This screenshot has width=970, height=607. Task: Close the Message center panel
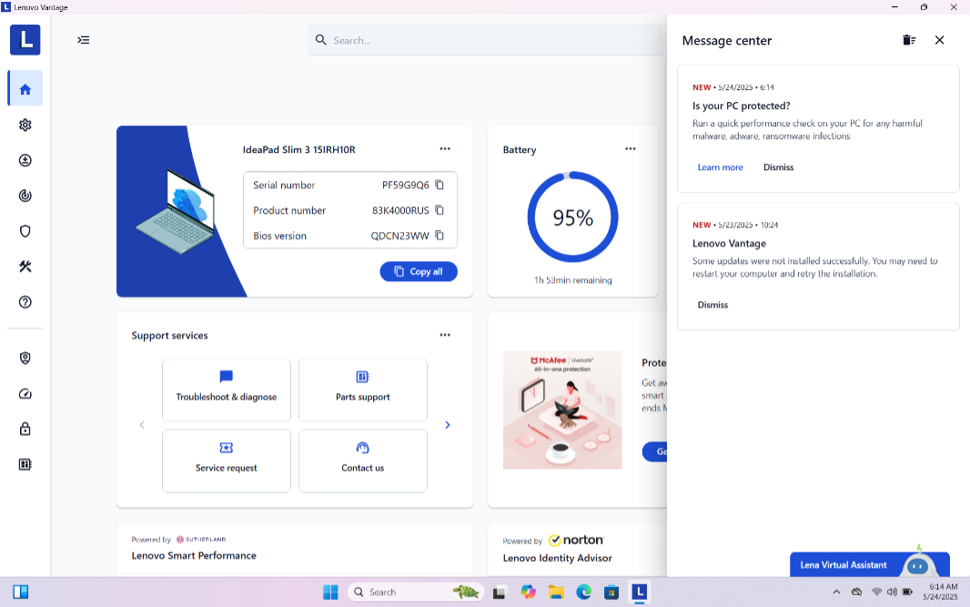pos(940,40)
